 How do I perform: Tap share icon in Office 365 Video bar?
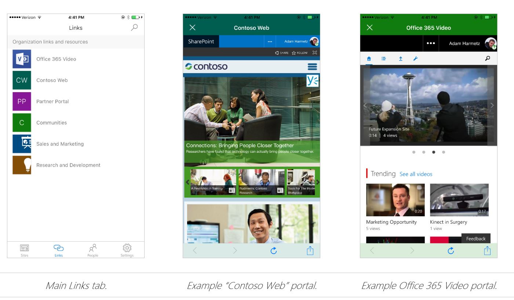click(487, 250)
